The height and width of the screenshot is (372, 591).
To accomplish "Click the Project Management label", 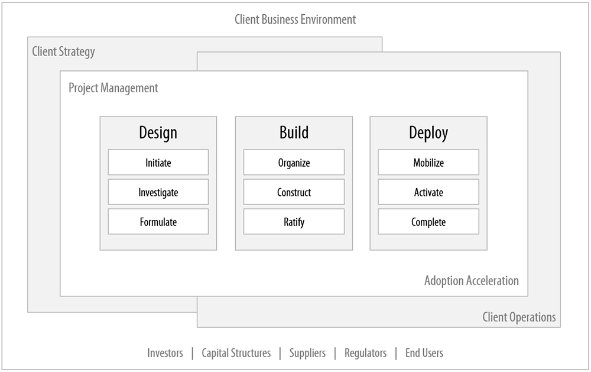I will tap(113, 88).
